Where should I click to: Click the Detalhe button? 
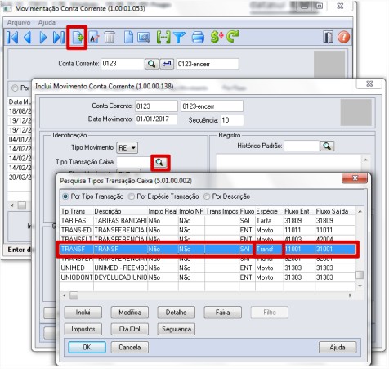(177, 313)
